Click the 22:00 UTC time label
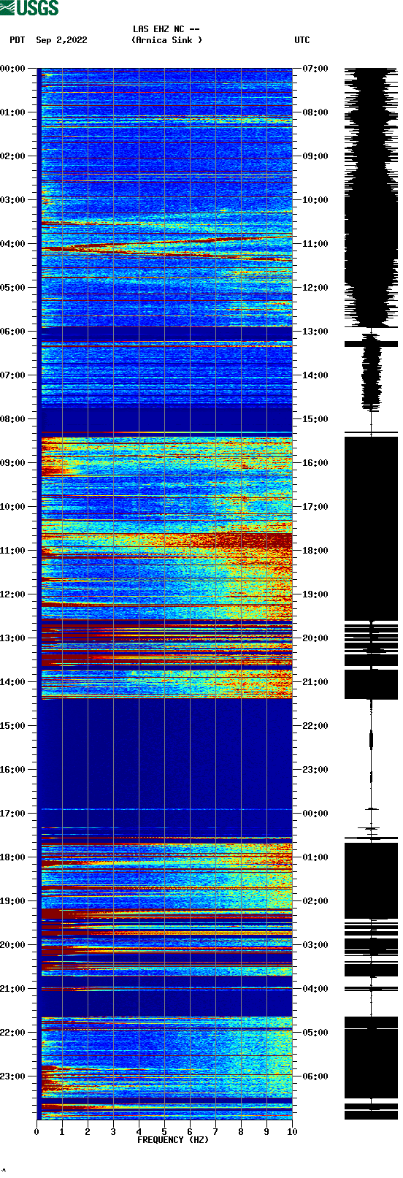The height and width of the screenshot is (1178, 403). click(315, 726)
